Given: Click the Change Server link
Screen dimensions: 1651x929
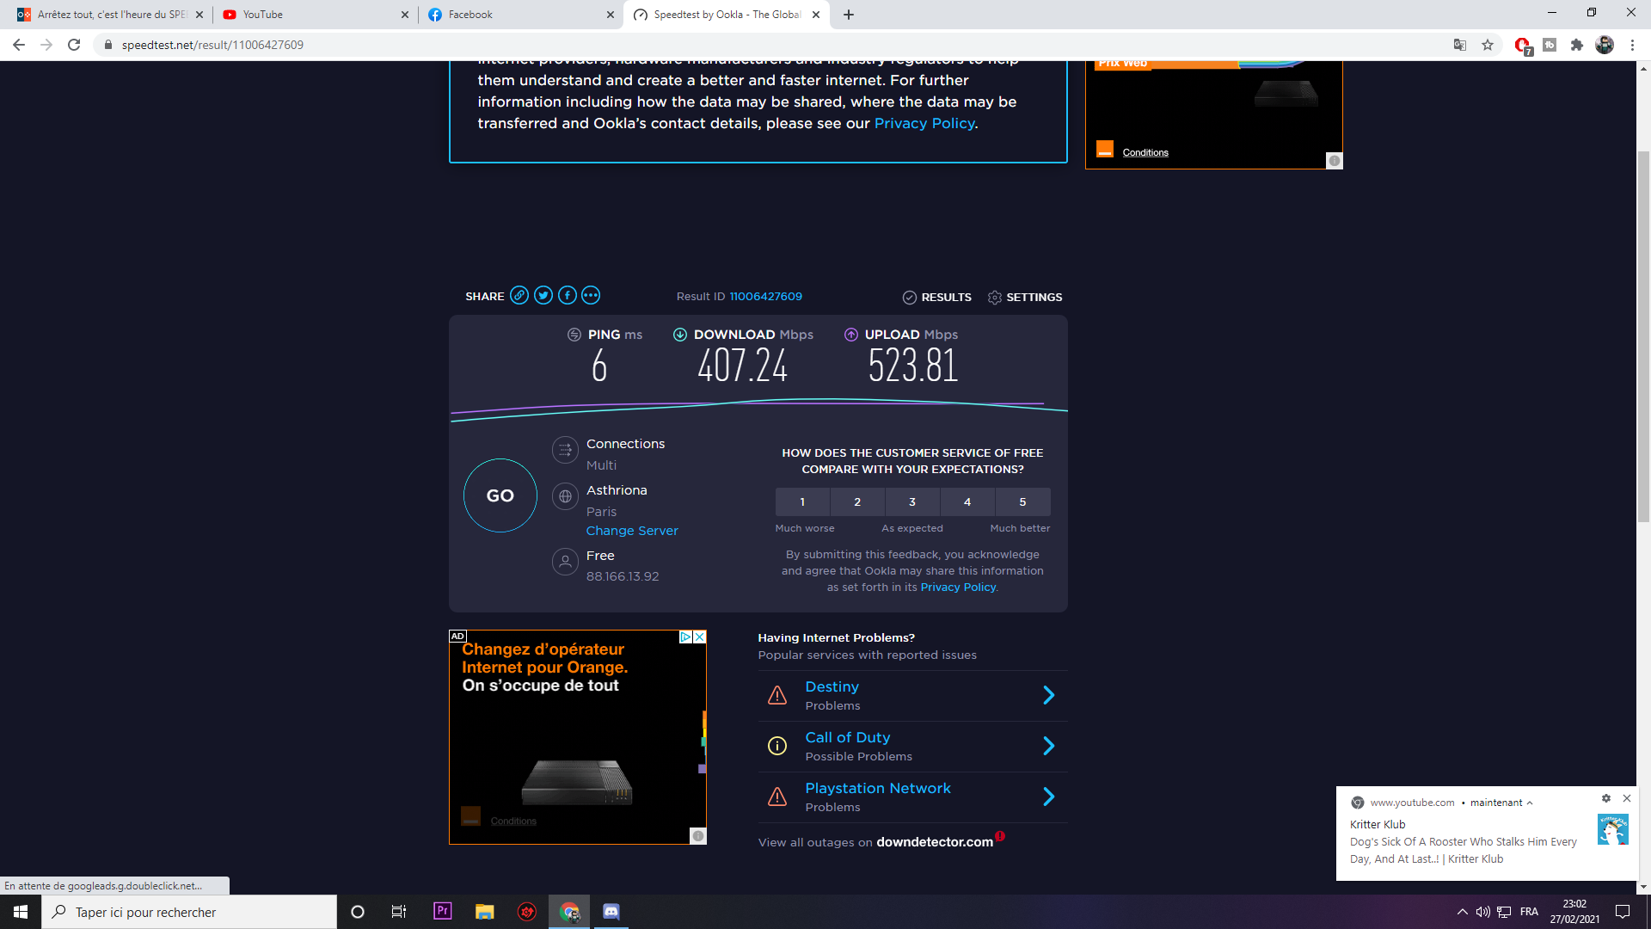Looking at the screenshot, I should pyautogui.click(x=632, y=531).
